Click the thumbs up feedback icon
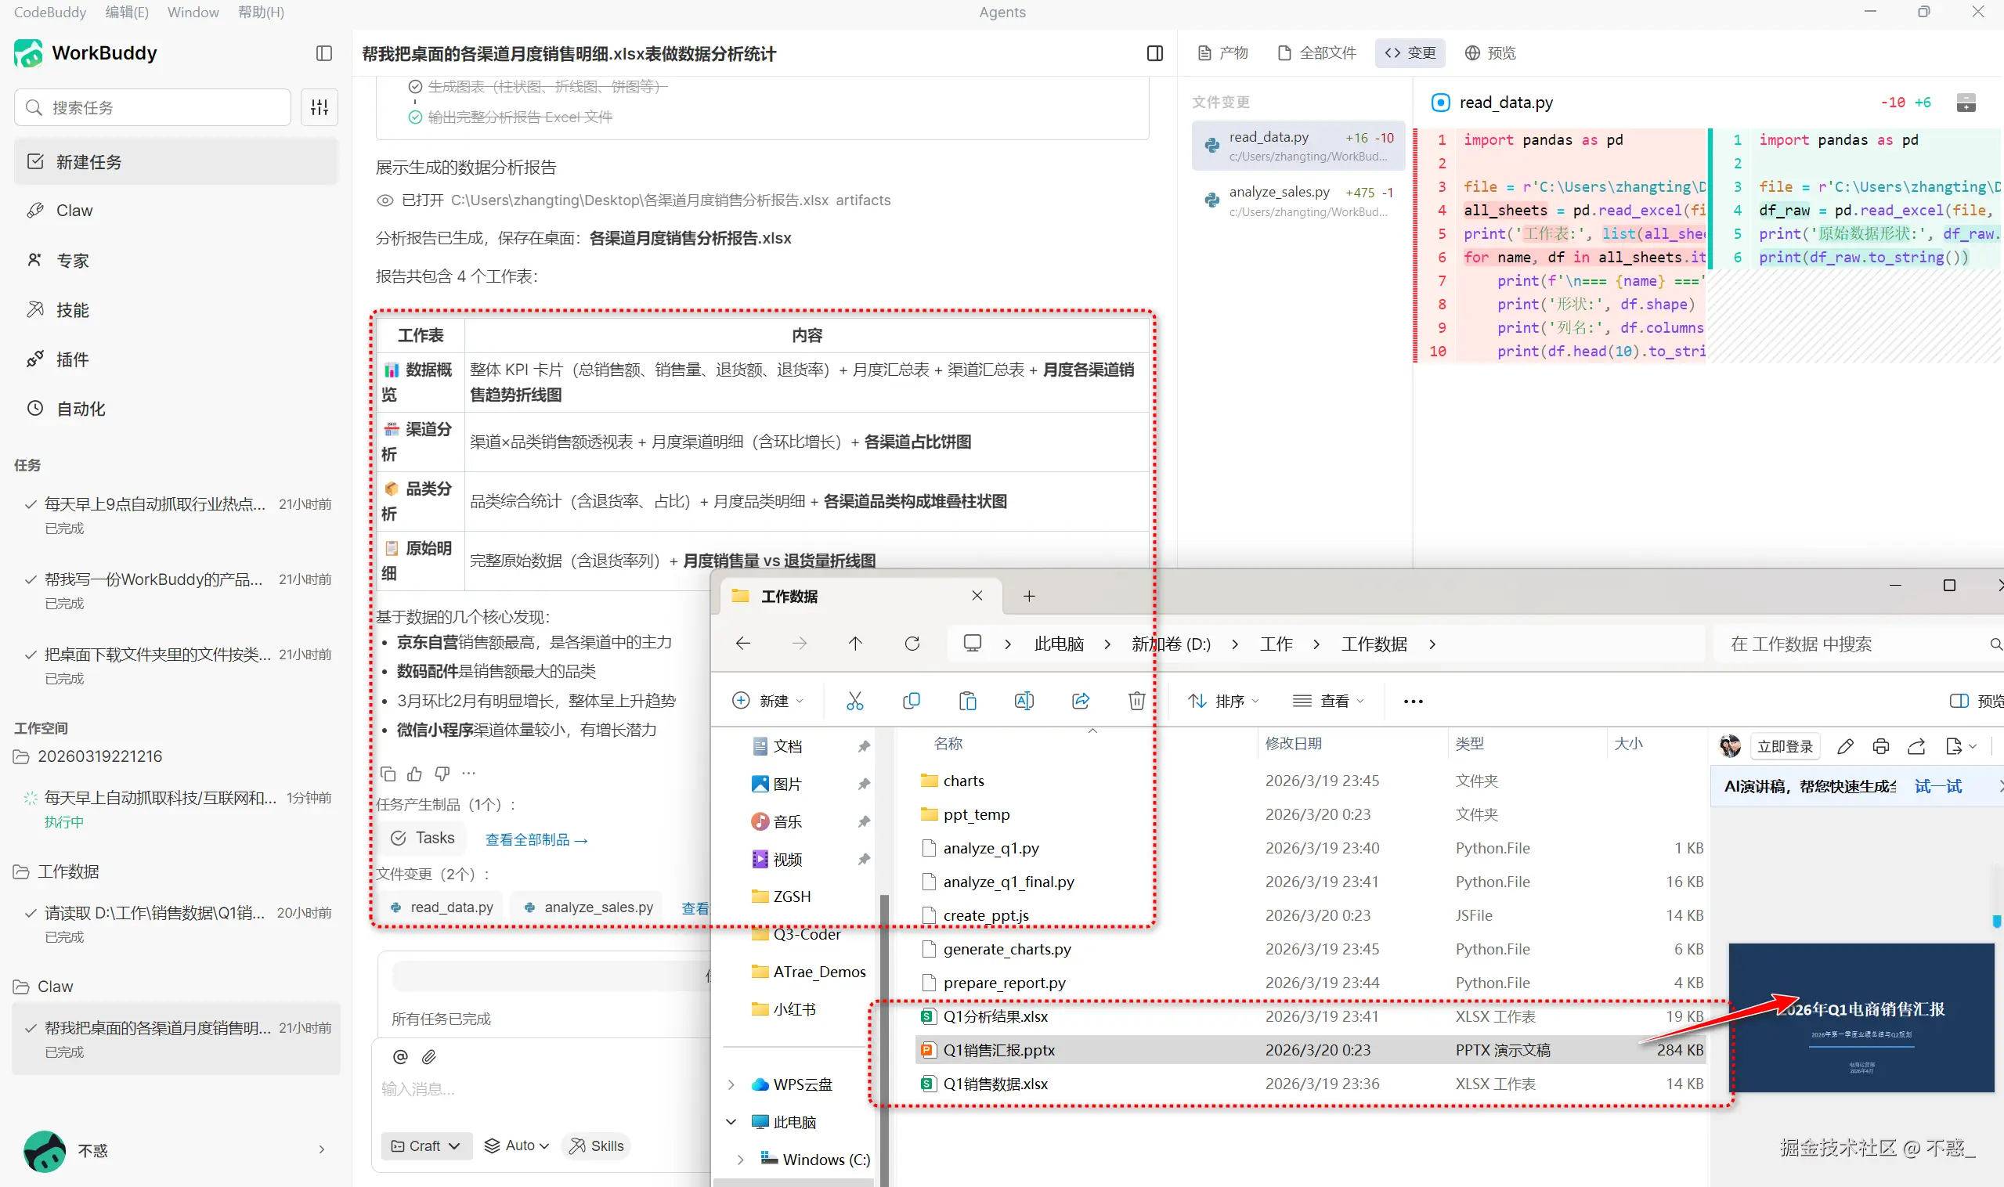This screenshot has height=1187, width=2004. coord(414,774)
